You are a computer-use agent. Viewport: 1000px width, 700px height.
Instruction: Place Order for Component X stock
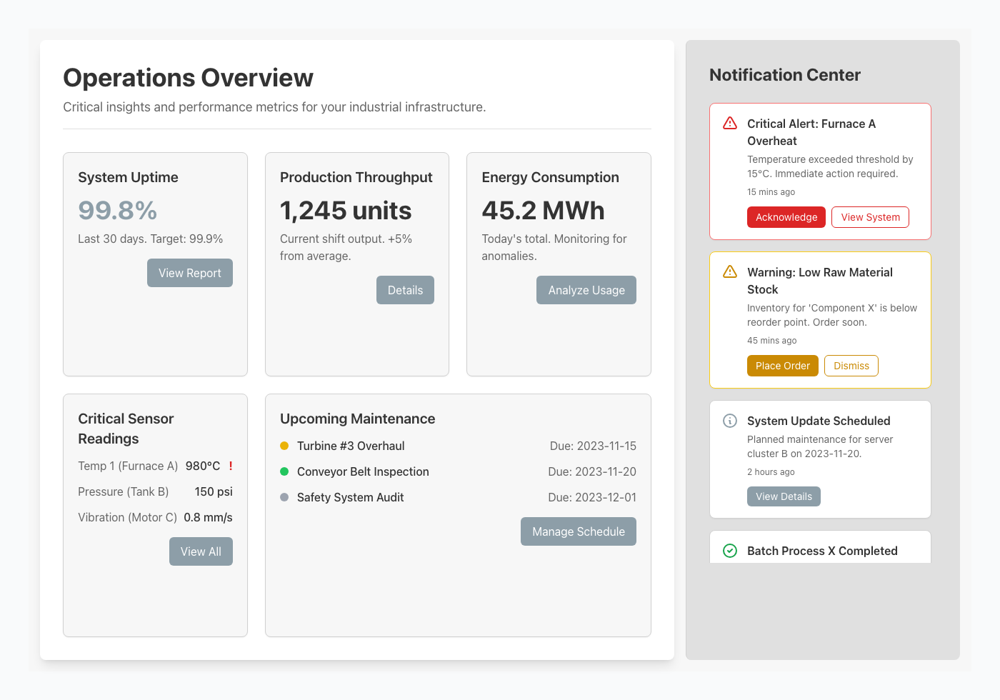coord(782,365)
